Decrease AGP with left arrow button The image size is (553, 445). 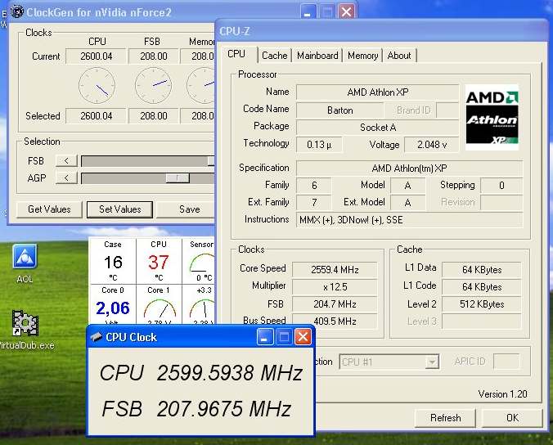66,178
